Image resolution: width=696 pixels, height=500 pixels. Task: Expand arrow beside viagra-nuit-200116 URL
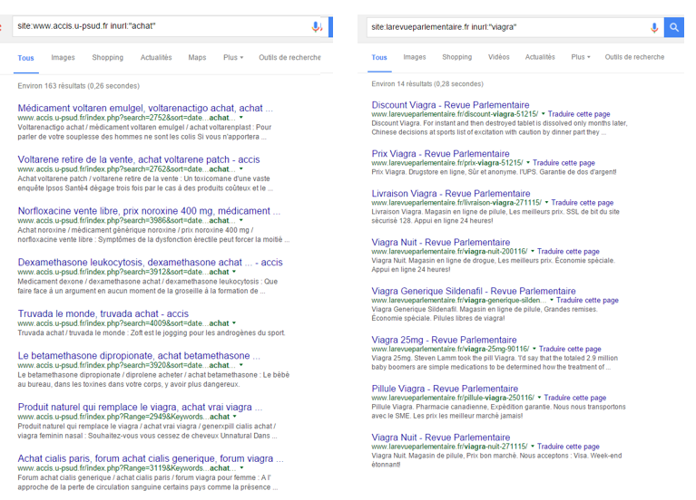[533, 252]
